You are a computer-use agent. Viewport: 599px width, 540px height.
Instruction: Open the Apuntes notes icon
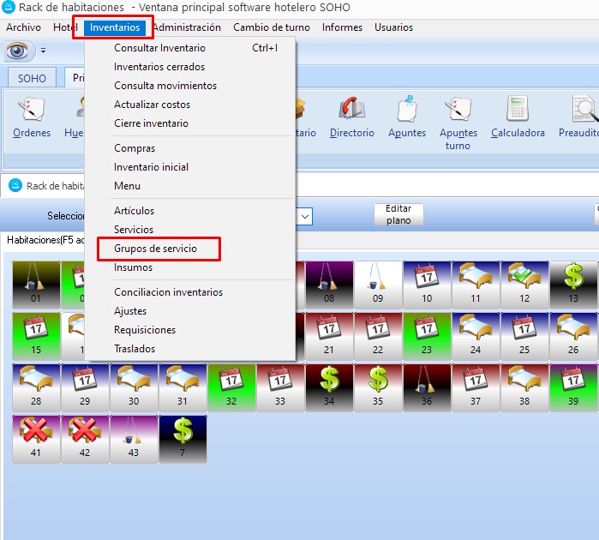[407, 111]
